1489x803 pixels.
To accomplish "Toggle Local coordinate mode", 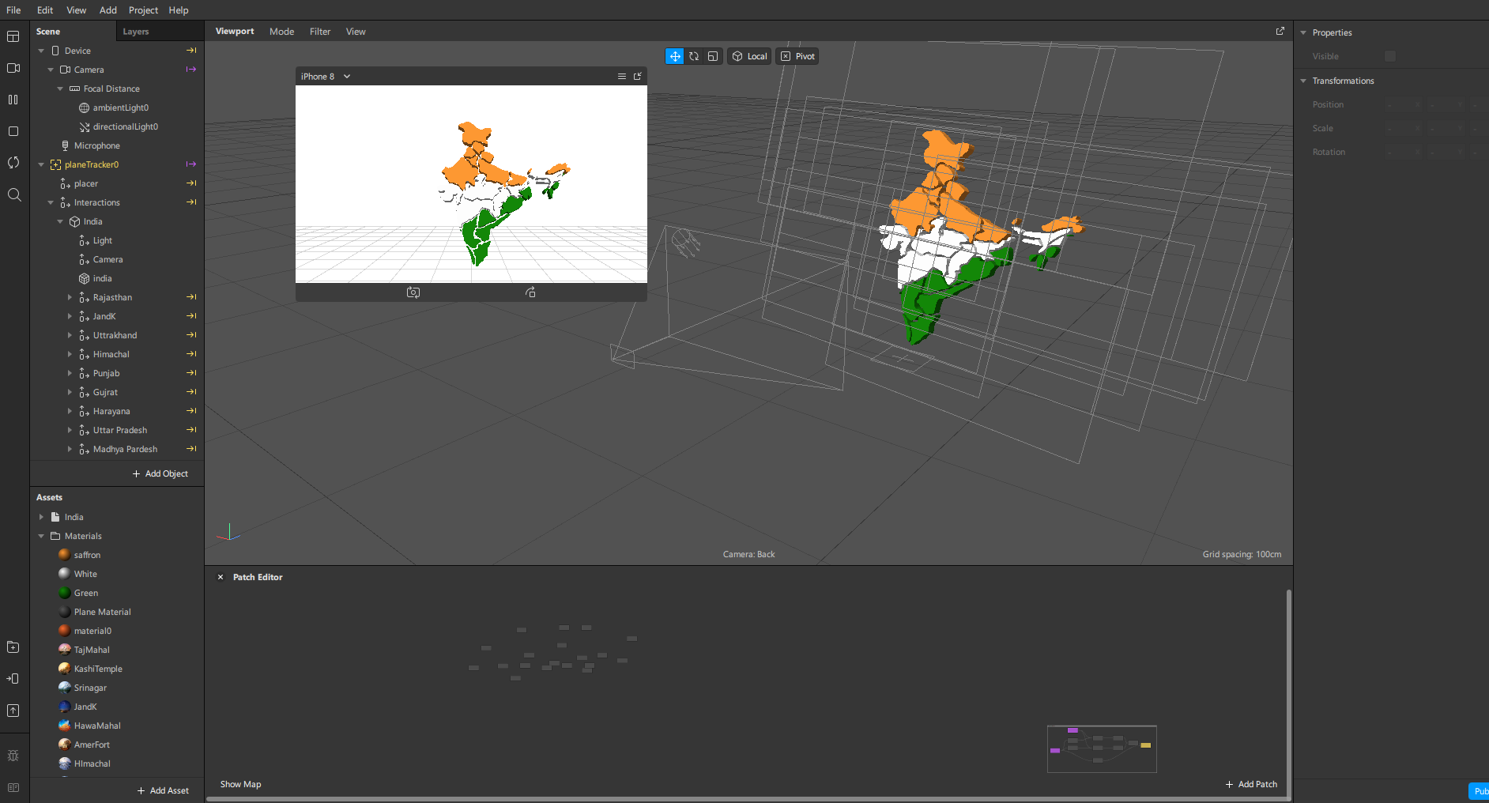I will 749,56.
